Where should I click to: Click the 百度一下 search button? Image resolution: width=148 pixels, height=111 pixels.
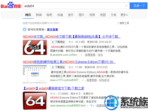(138, 6)
